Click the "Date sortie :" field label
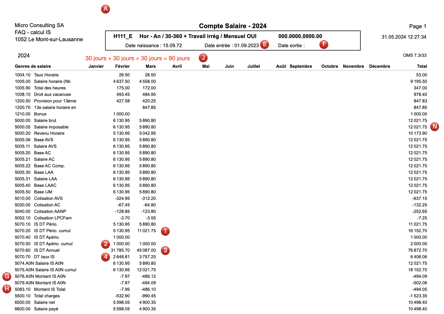Screen dimensions: 444x314 (291, 45)
